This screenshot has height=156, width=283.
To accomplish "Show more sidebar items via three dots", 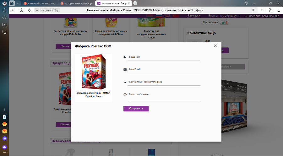I will (x=4, y=153).
